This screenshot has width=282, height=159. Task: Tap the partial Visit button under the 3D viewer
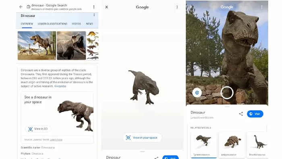pyautogui.click(x=170, y=157)
